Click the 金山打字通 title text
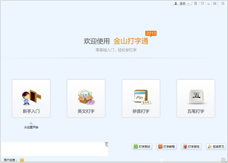Image resolution: width=228 pixels, height=163 pixels. coord(131,41)
